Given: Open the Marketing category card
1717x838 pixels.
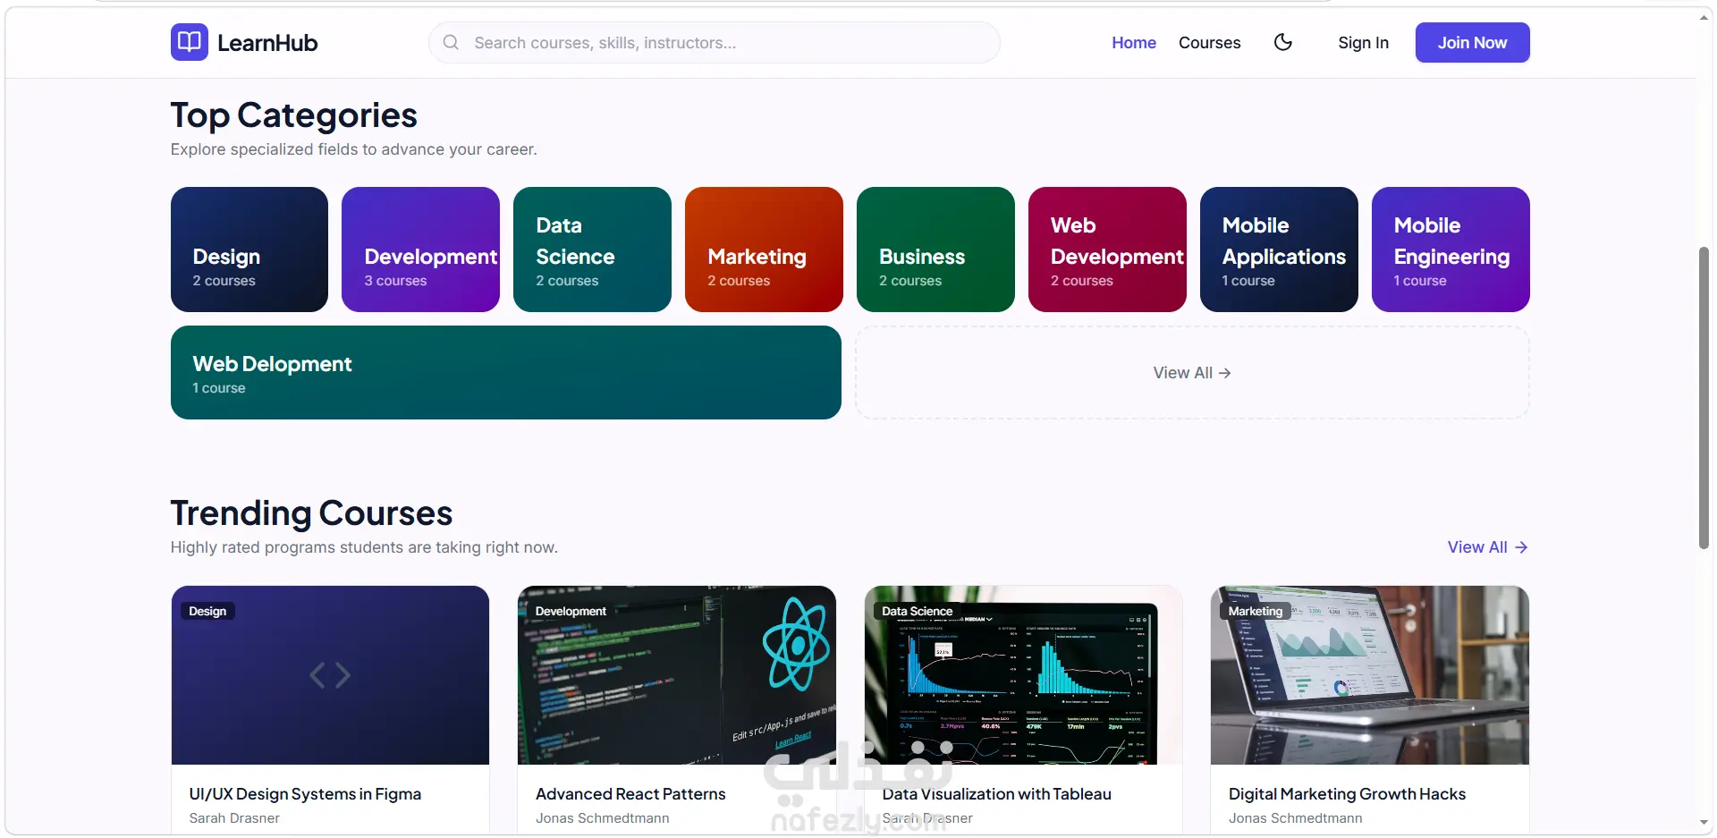Looking at the screenshot, I should click(x=764, y=250).
